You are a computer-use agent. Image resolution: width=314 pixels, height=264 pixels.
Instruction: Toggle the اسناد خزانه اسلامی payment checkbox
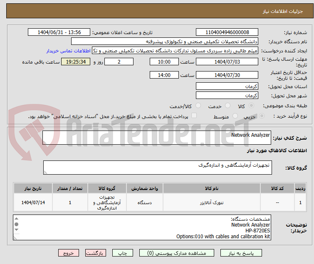pos(194,116)
